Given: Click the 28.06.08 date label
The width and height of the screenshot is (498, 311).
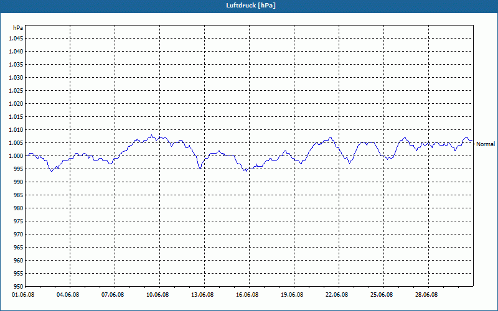Looking at the screenshot, I should 426,295.
